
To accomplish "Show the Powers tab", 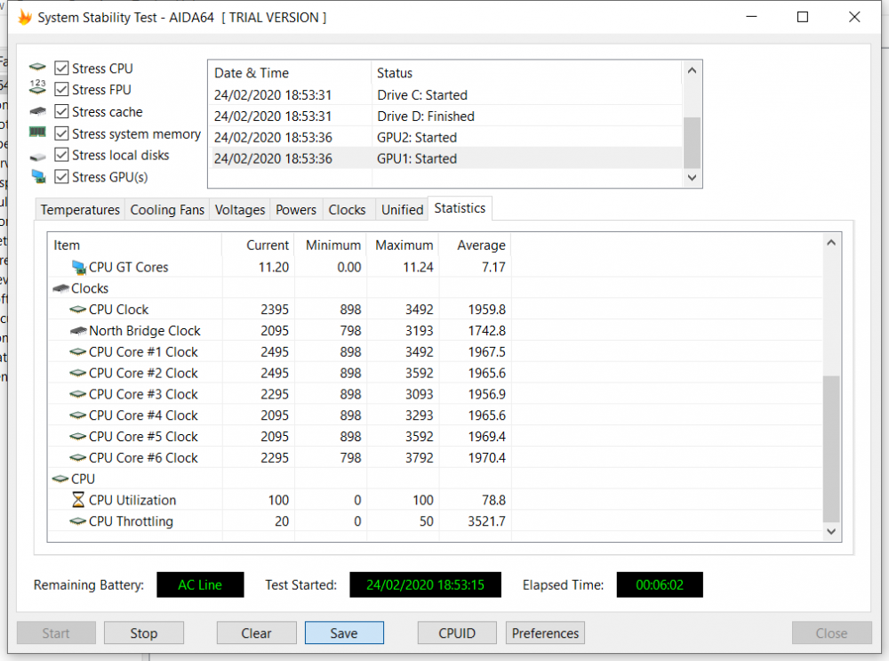I will [x=296, y=210].
